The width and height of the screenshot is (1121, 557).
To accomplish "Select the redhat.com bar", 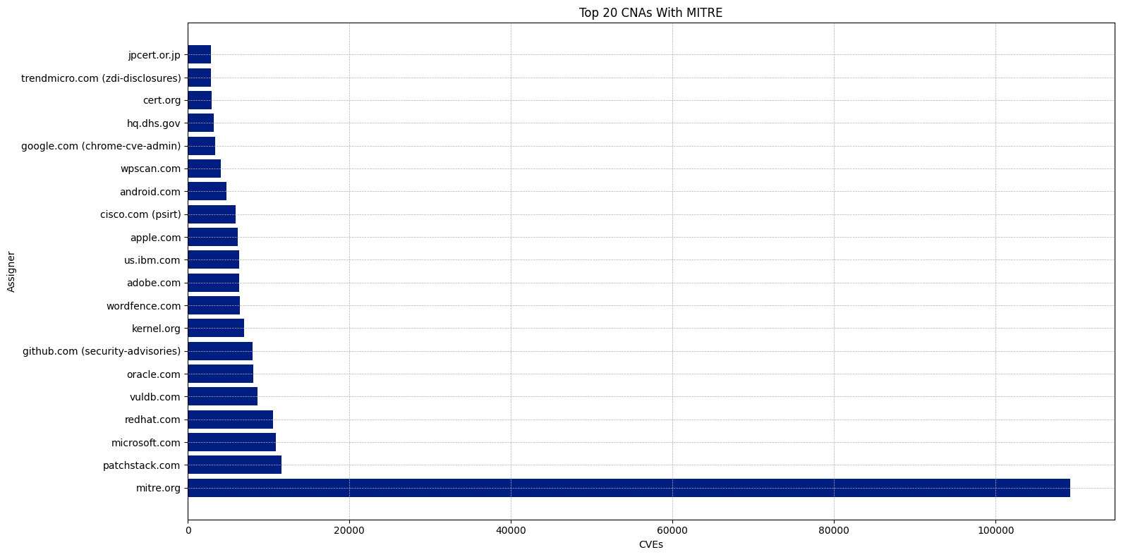I will click(x=230, y=420).
